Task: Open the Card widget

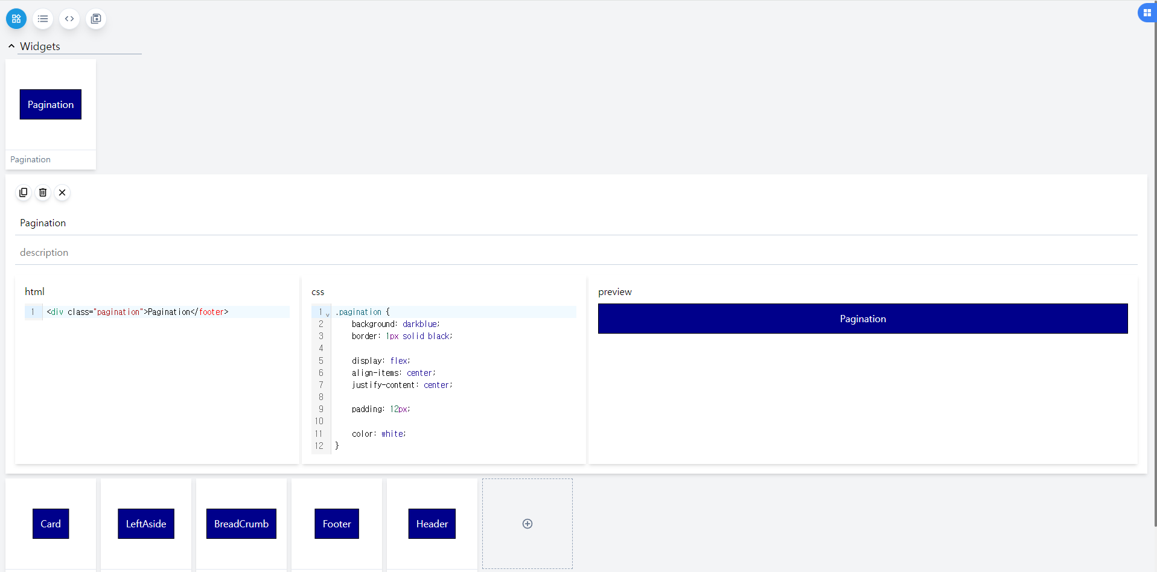Action: click(51, 524)
